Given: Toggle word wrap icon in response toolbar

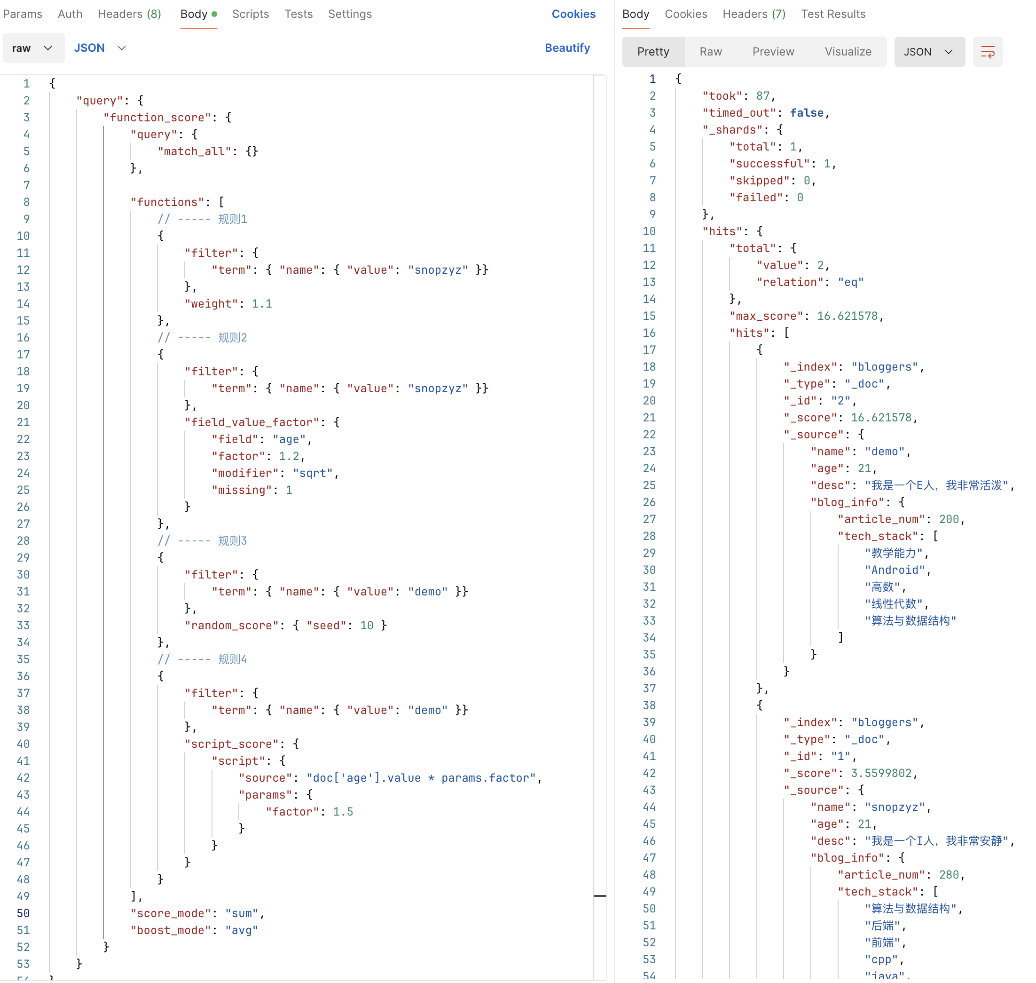Looking at the screenshot, I should pos(987,51).
